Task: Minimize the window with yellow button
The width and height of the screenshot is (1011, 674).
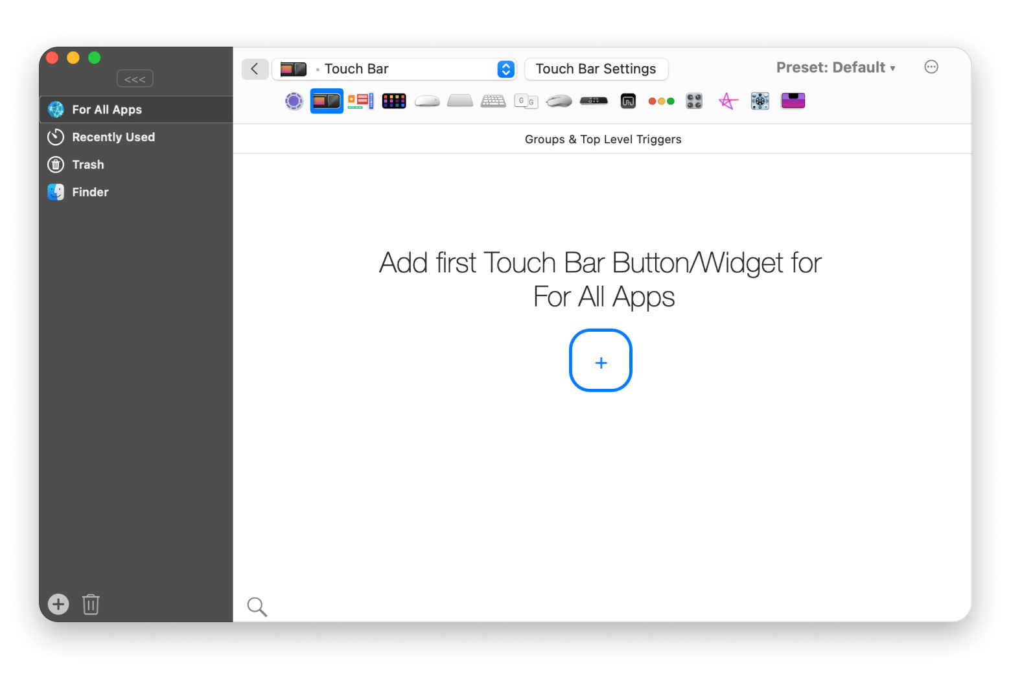Action: point(73,58)
